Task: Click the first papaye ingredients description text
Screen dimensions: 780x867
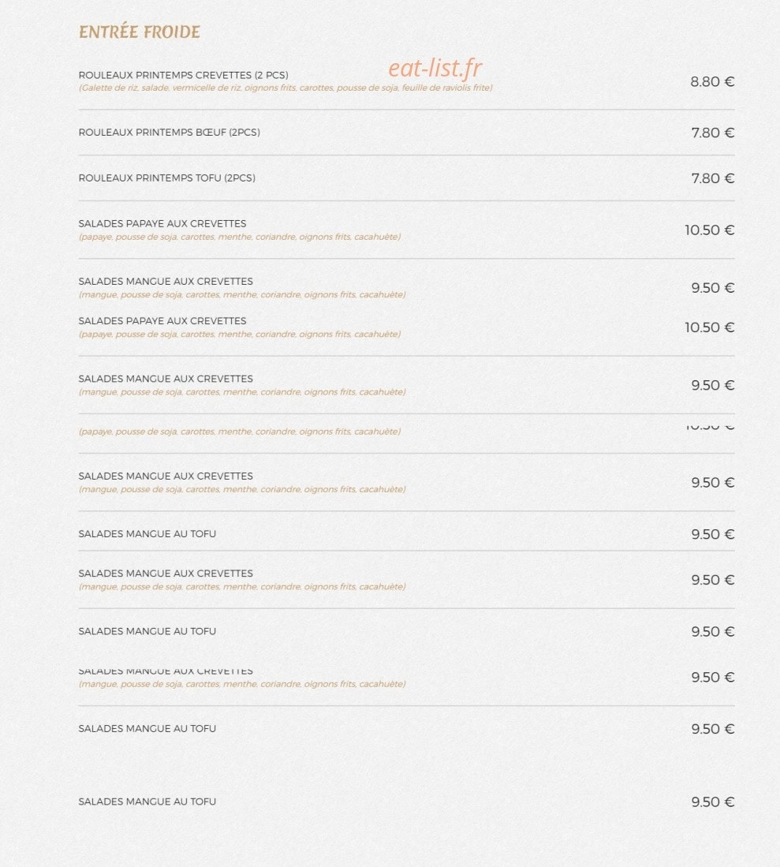Action: [240, 237]
